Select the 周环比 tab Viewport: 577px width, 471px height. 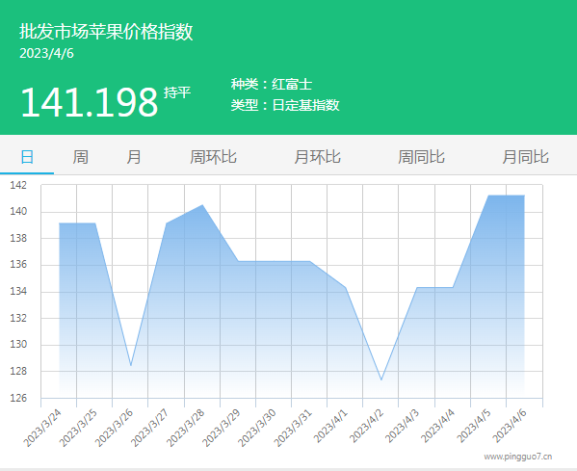tap(213, 157)
